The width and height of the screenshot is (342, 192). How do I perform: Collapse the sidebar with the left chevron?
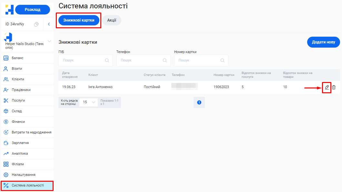49,24
